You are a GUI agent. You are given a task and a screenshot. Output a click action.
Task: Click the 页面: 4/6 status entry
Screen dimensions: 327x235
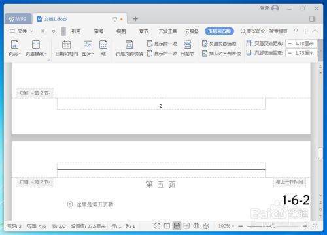36,227
